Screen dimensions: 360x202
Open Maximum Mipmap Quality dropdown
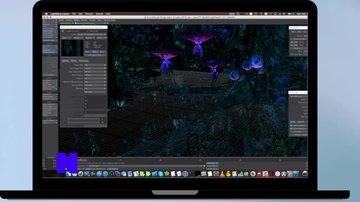(95, 82)
